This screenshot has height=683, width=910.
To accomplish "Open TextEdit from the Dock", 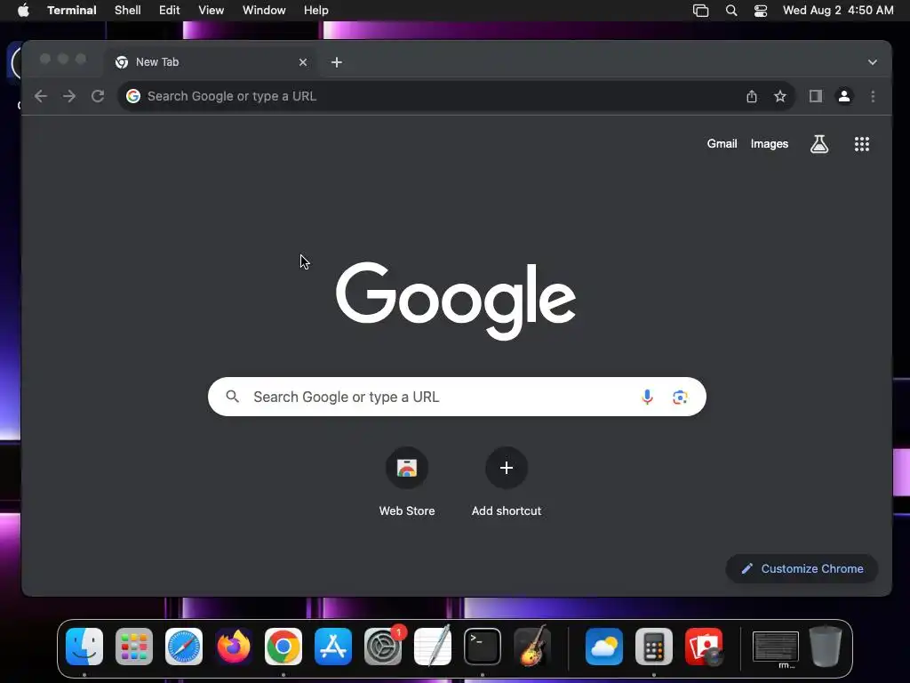I will (x=433, y=647).
